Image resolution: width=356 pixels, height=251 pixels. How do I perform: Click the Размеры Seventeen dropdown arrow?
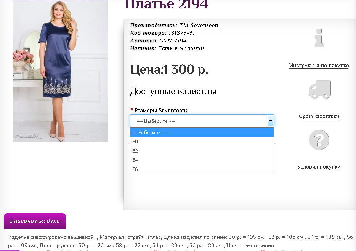click(x=271, y=121)
